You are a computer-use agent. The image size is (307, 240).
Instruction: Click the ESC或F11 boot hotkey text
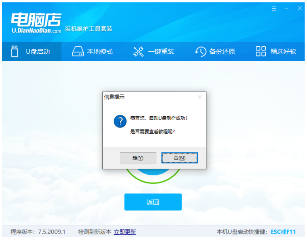point(283,232)
